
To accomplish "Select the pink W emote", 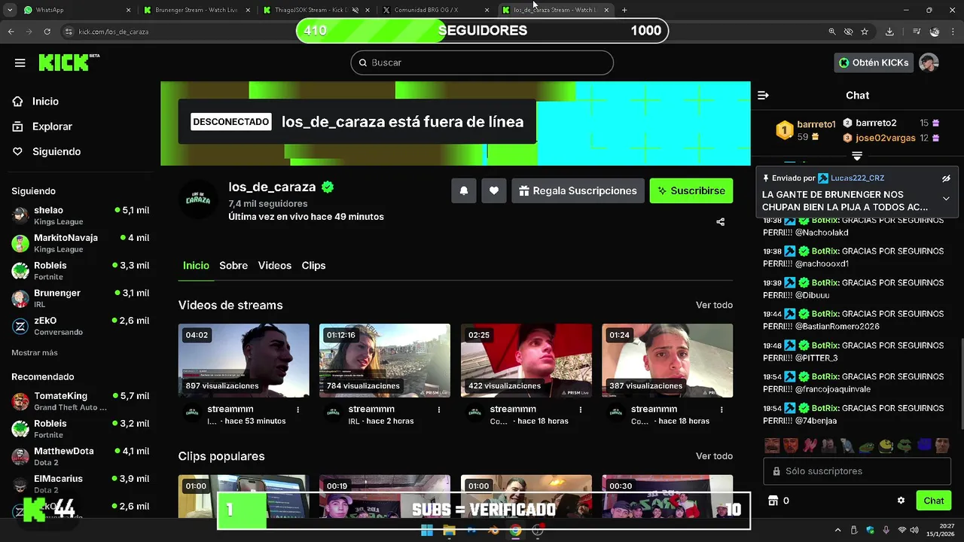I will 810,446.
